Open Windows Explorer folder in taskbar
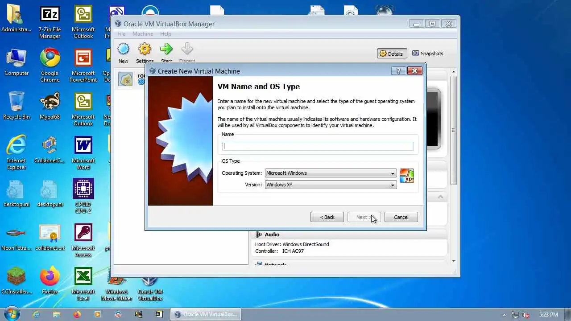Image resolution: width=571 pixels, height=321 pixels. tap(56, 314)
